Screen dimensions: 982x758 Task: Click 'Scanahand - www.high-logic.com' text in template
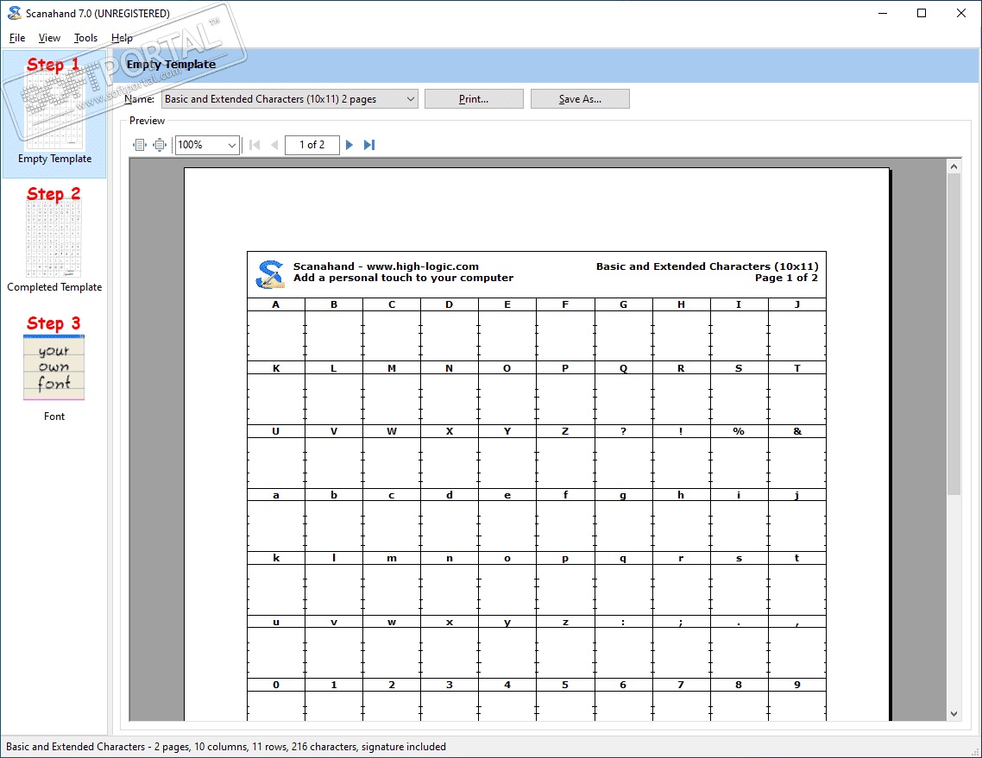coord(386,266)
